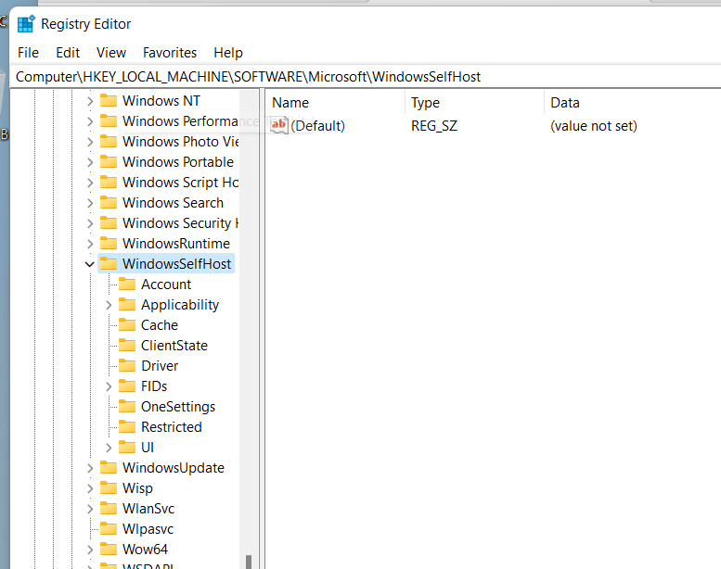This screenshot has width=721, height=569.
Task: Select the Applicability subkey
Action: (180, 305)
